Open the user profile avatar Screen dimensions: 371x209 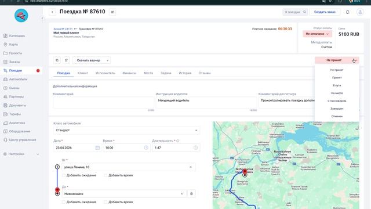click(x=360, y=12)
